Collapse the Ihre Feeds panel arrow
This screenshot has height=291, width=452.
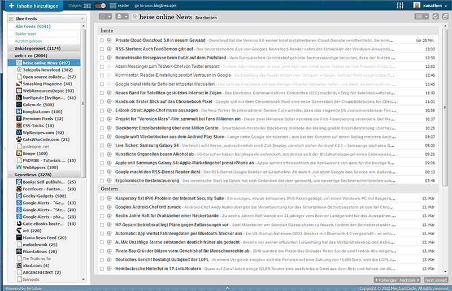tap(11, 19)
